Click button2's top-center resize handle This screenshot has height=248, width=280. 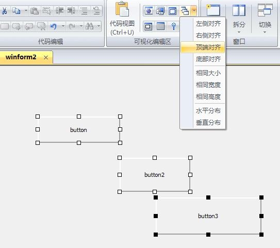click(x=155, y=158)
